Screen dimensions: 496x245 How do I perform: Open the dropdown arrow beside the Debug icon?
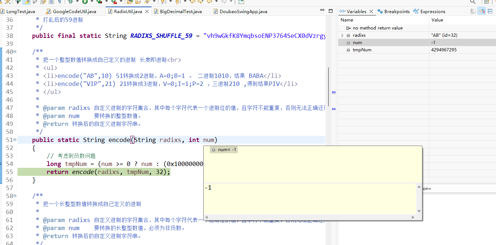[x=77, y=3]
